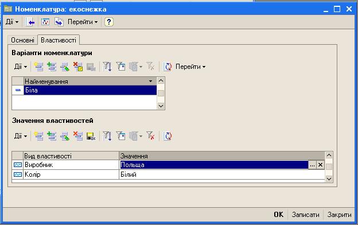Click copy-add icon in Значення властивостей toolbar

click(52, 136)
